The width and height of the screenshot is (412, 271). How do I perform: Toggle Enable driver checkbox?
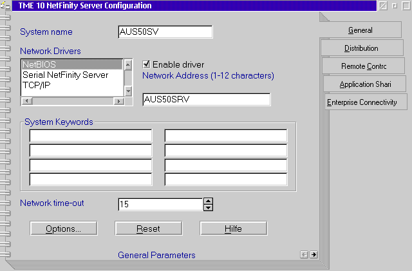[146, 64]
